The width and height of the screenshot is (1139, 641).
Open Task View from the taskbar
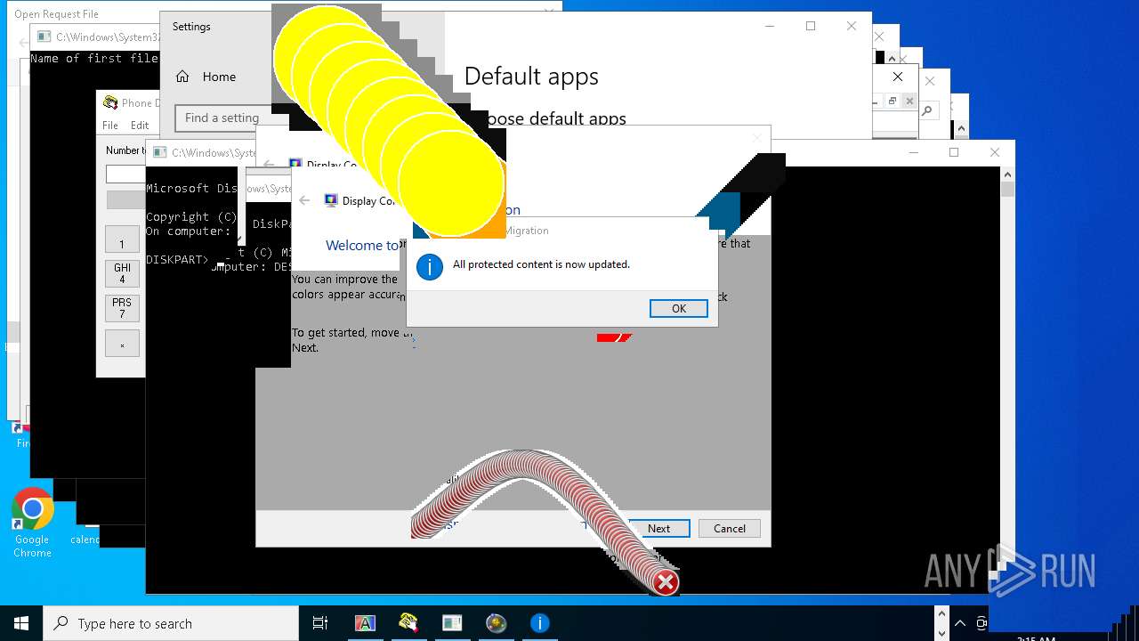tap(320, 623)
